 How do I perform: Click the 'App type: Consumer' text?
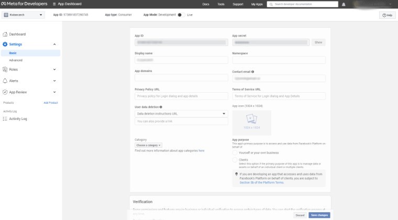pyautogui.click(x=118, y=15)
